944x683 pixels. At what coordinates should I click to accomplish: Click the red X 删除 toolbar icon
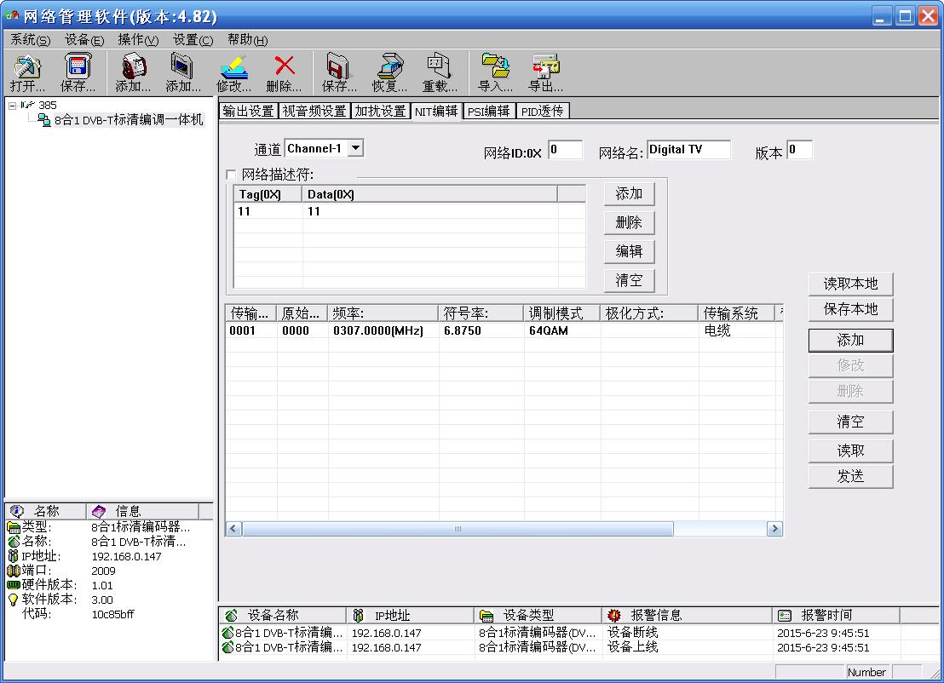[x=285, y=66]
